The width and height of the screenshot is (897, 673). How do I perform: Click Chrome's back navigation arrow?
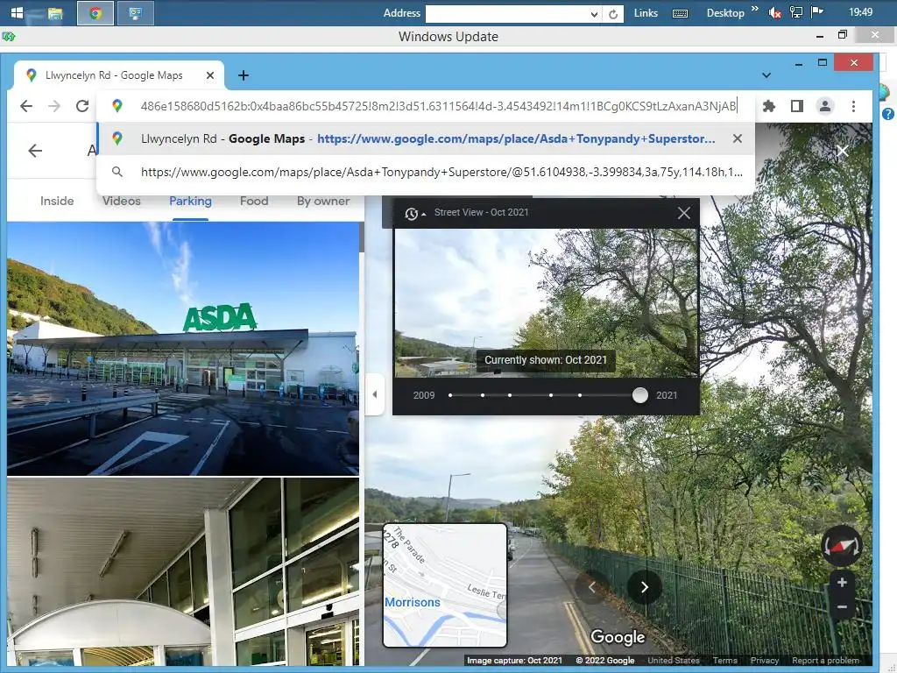coord(26,106)
